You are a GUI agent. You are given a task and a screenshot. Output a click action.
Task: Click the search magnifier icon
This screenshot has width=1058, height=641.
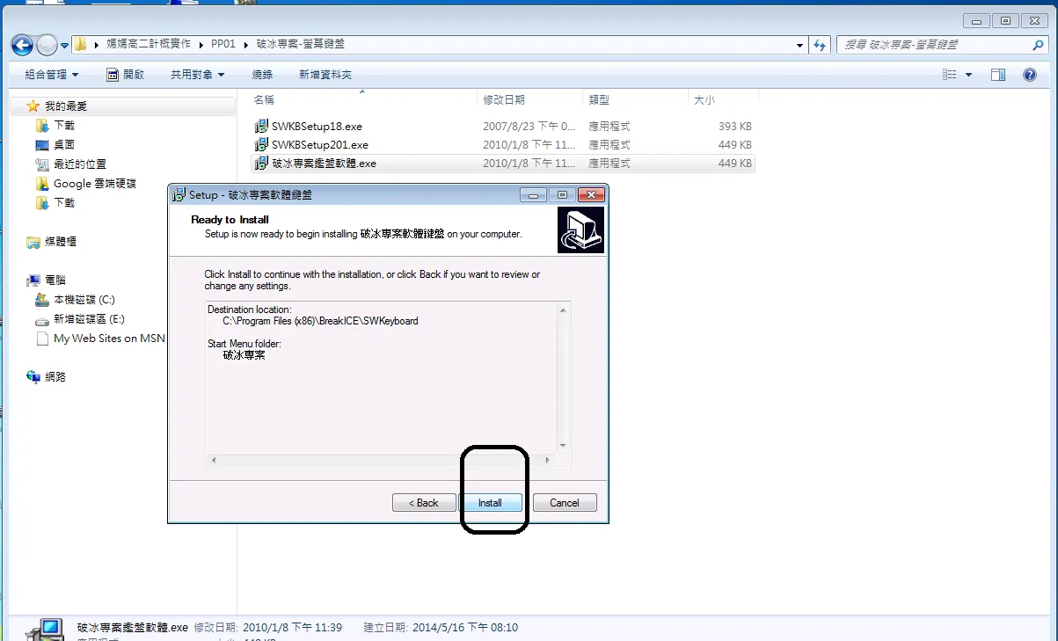click(x=1039, y=45)
